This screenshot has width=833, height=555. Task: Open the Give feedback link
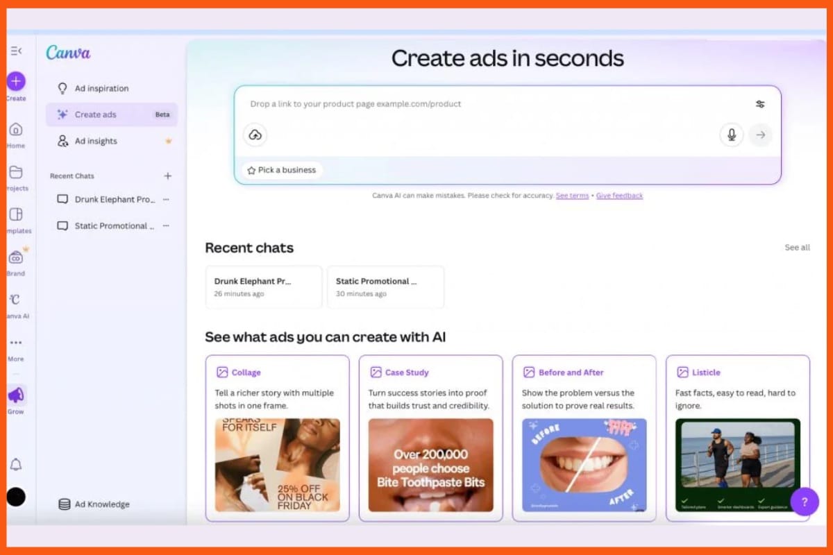coord(619,196)
